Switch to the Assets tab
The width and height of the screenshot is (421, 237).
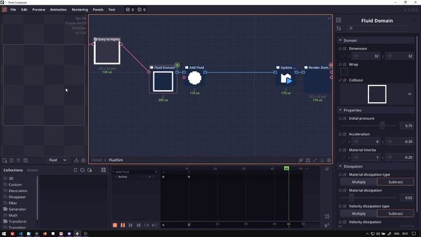point(32,170)
